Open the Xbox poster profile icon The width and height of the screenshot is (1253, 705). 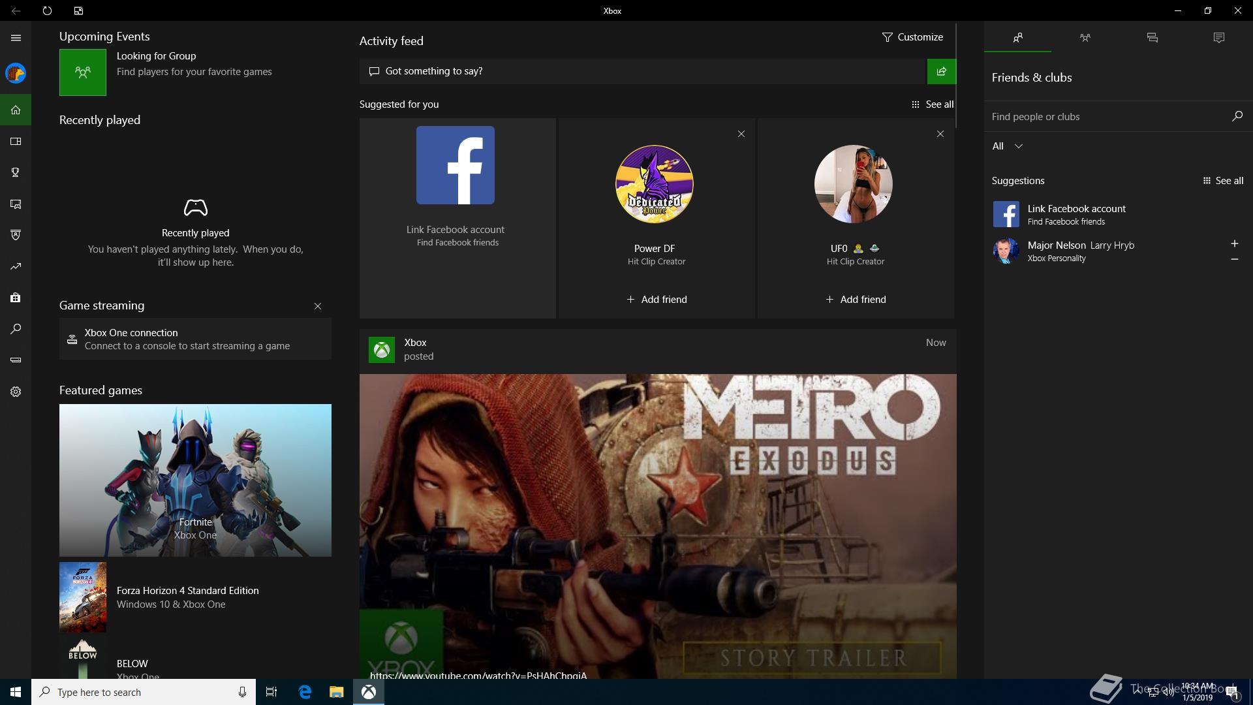(x=381, y=349)
